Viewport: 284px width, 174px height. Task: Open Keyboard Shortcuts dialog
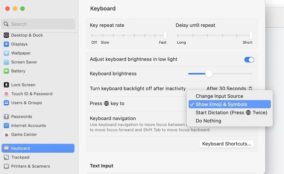point(226,144)
